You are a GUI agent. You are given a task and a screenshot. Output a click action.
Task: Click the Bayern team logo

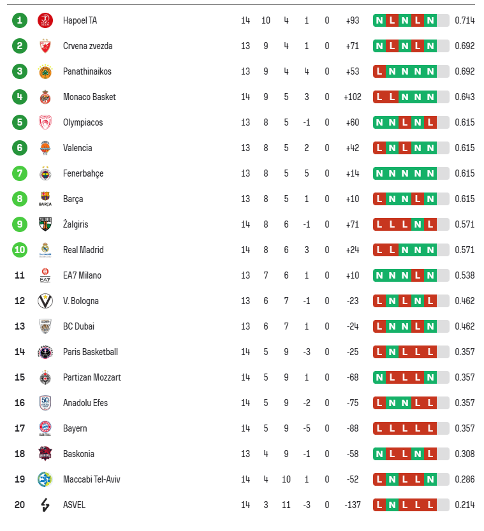point(45,428)
